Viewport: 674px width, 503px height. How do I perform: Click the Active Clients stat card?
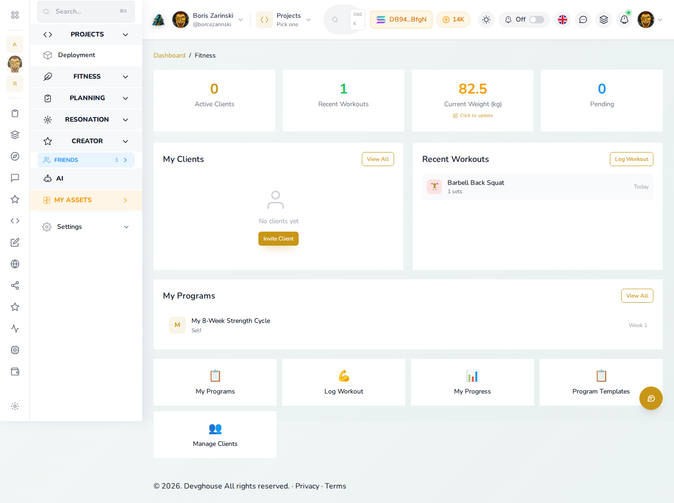pos(214,101)
